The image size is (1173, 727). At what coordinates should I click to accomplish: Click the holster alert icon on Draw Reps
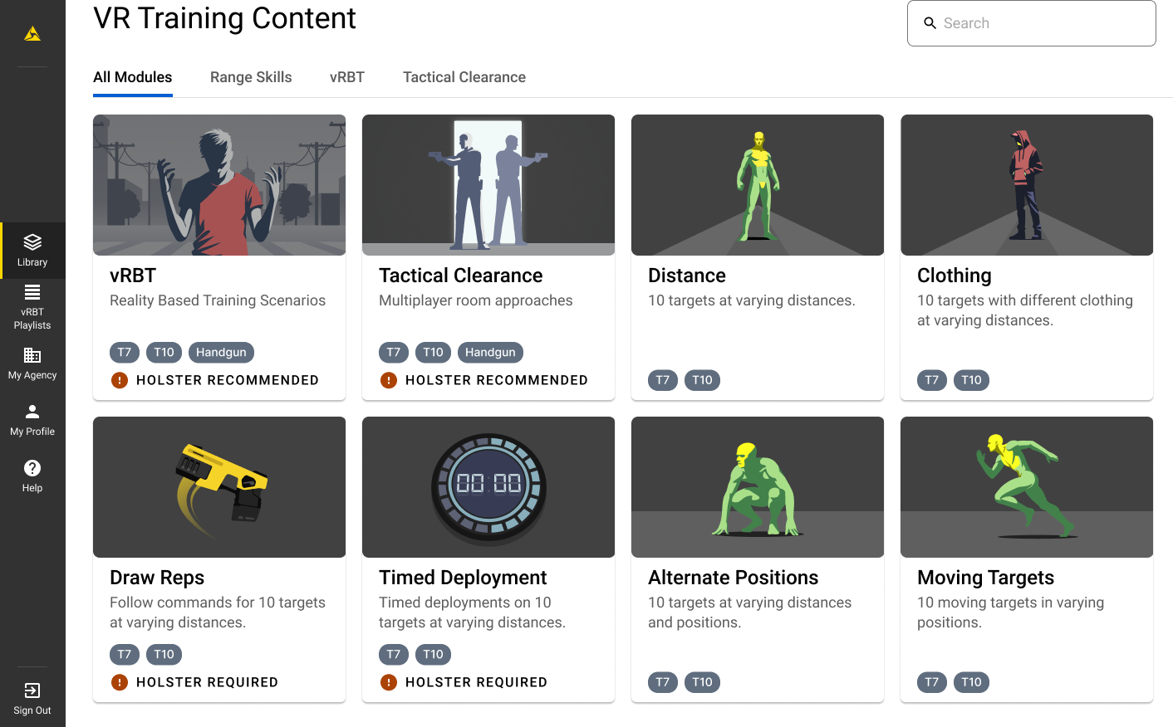[x=120, y=682]
